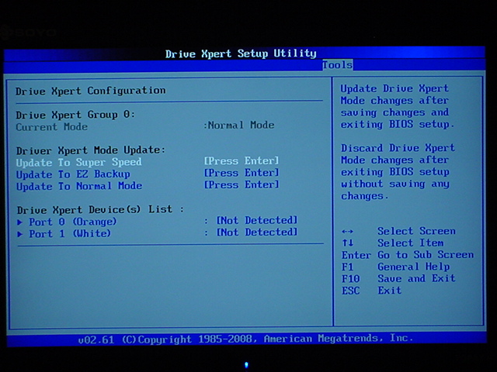This screenshot has width=497, height=372.
Task: Click the Update Drive Xpert help paragraph
Action: pyautogui.click(x=398, y=106)
